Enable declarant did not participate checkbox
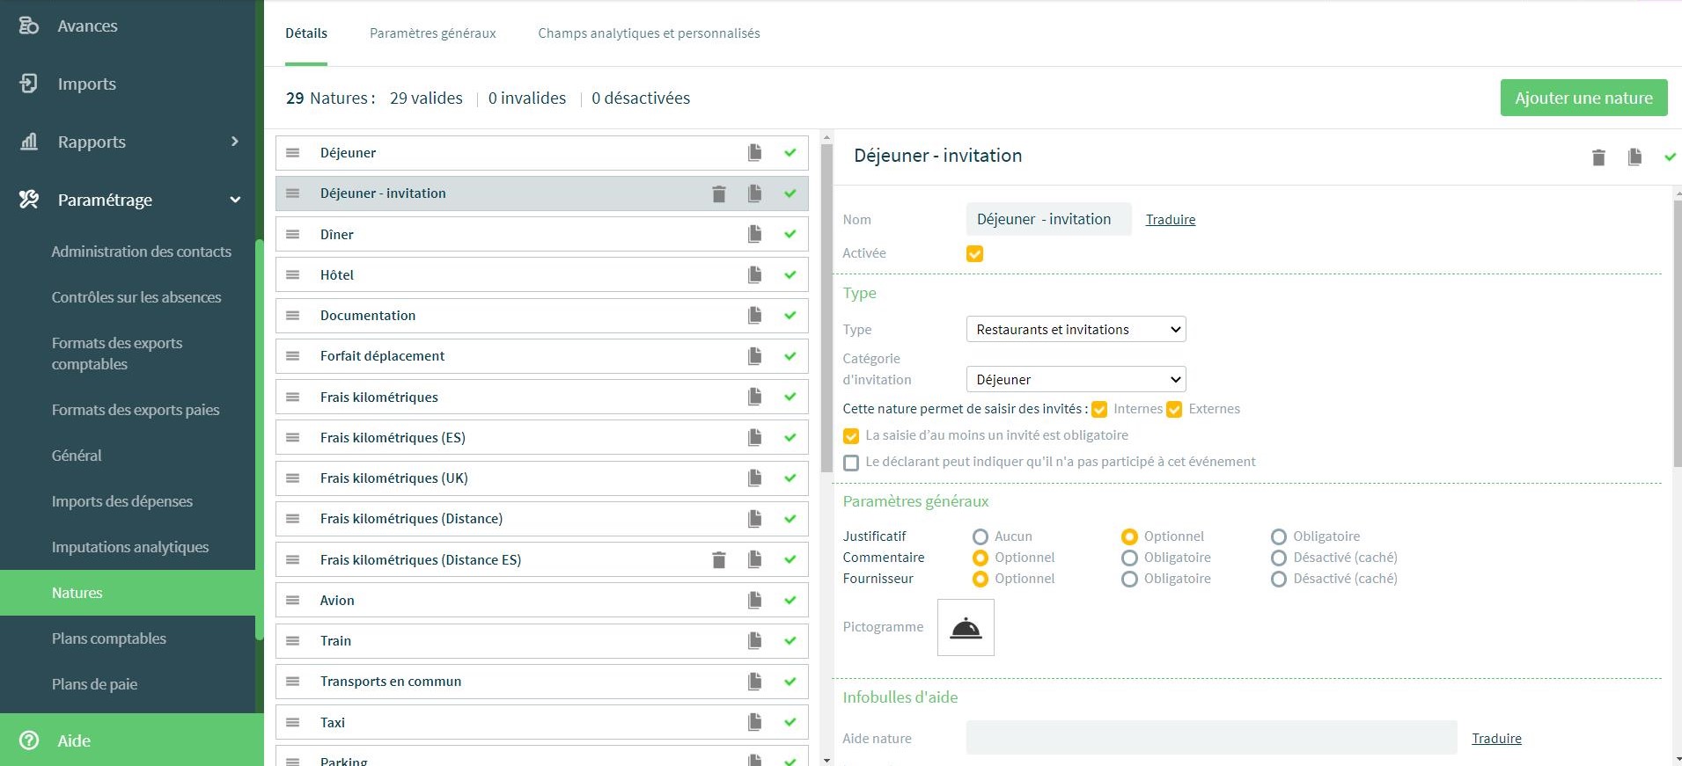The image size is (1682, 766). [x=851, y=462]
